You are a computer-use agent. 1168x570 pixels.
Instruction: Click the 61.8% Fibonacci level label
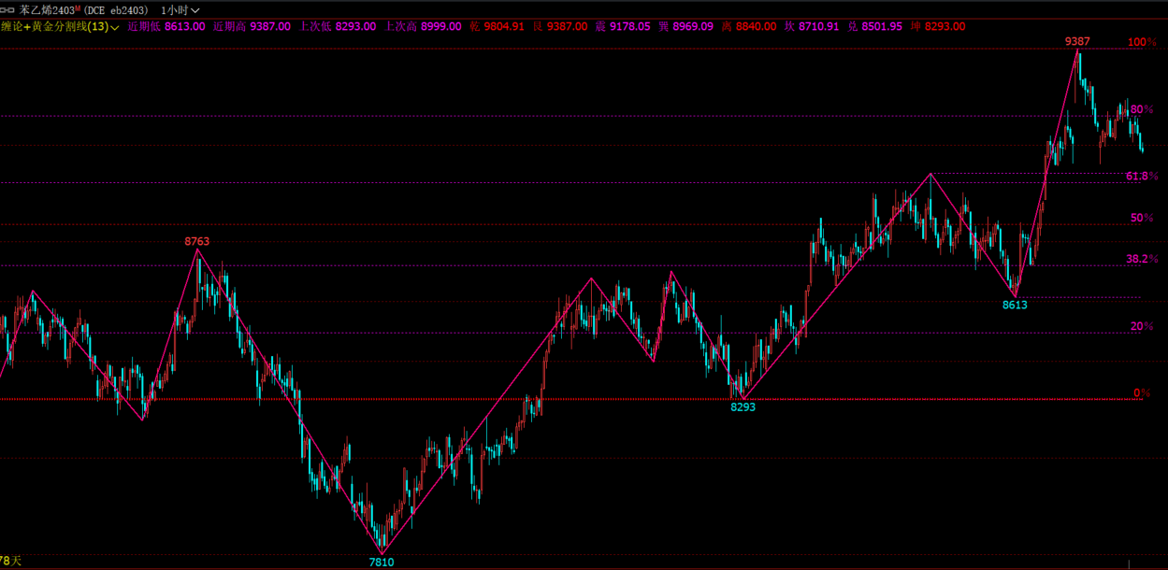1142,176
